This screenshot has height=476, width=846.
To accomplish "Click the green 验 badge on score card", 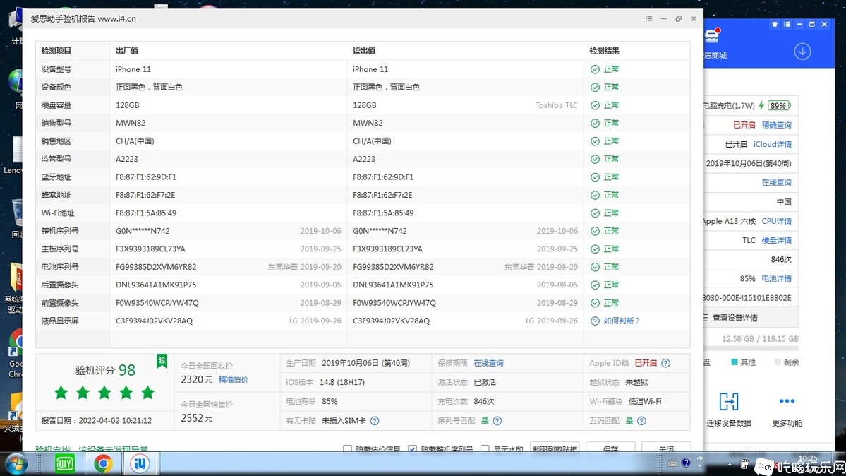I will pyautogui.click(x=162, y=361).
